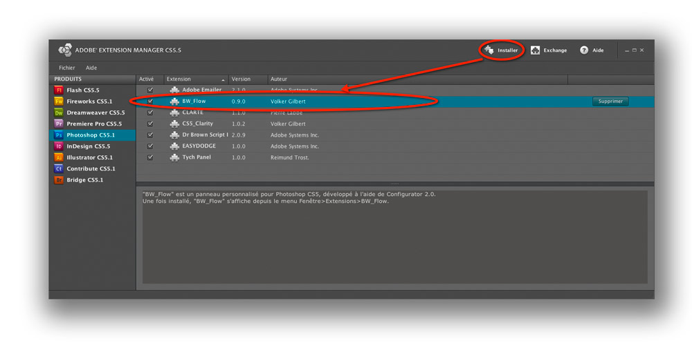Click the puzzle icon beside CS5_Clarity
This screenshot has height=343, width=692.
(174, 124)
